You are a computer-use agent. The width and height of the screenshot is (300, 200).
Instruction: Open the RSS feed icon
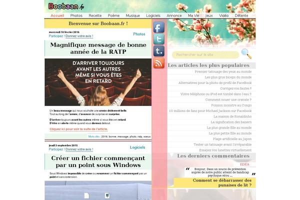pos(159,63)
